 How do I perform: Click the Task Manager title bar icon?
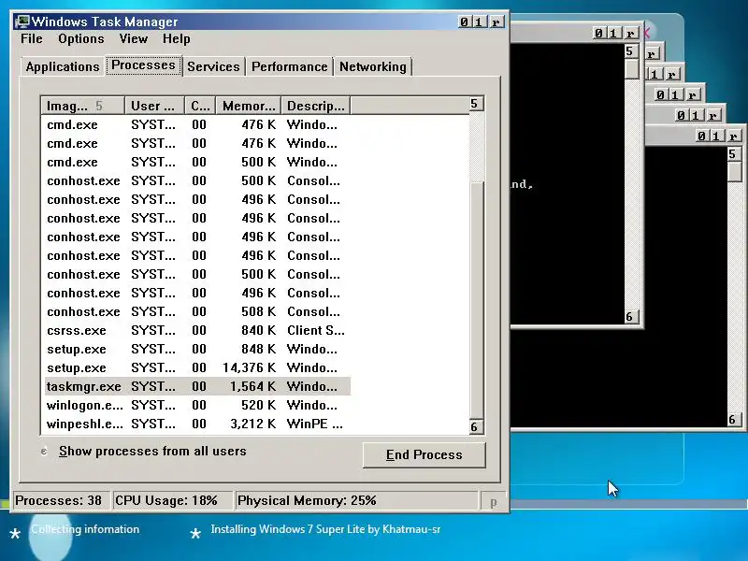pyautogui.click(x=22, y=22)
